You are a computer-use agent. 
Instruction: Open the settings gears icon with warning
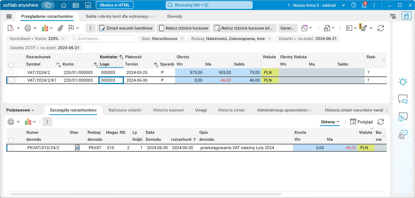tap(363, 27)
